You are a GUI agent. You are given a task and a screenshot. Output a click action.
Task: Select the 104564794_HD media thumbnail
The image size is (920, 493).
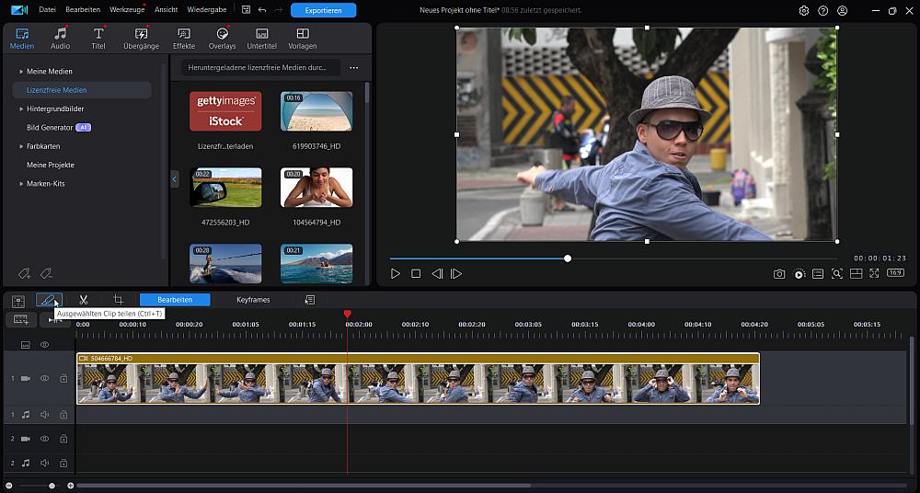click(316, 188)
